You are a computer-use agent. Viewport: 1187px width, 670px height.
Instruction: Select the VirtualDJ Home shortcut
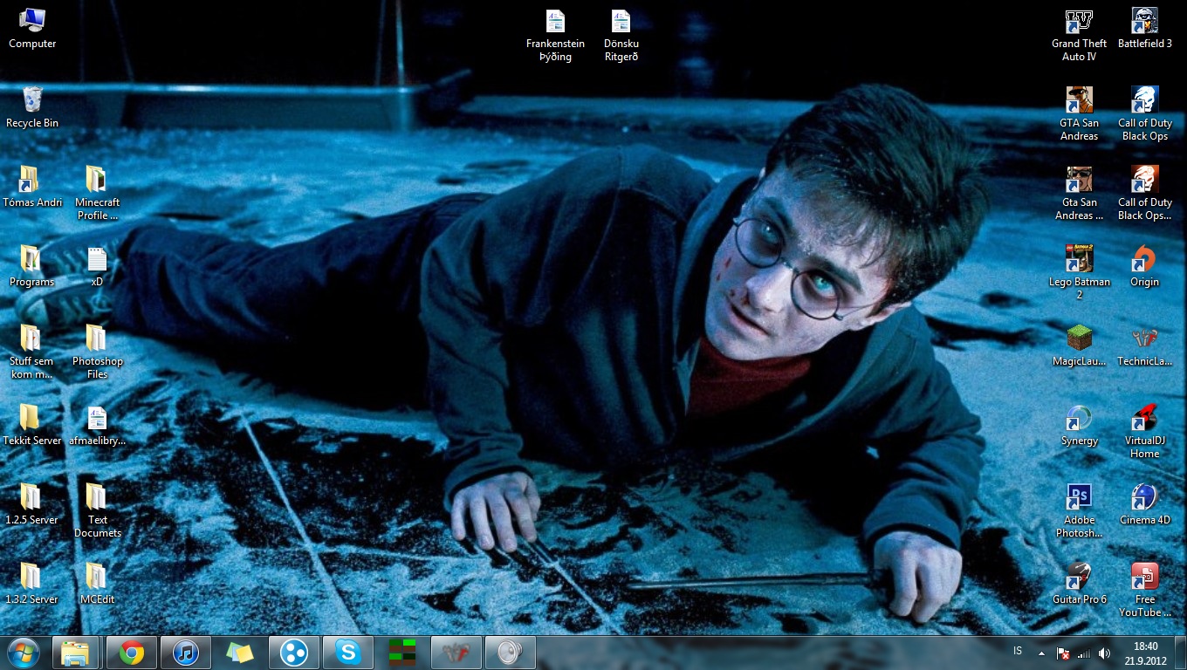1144,432
